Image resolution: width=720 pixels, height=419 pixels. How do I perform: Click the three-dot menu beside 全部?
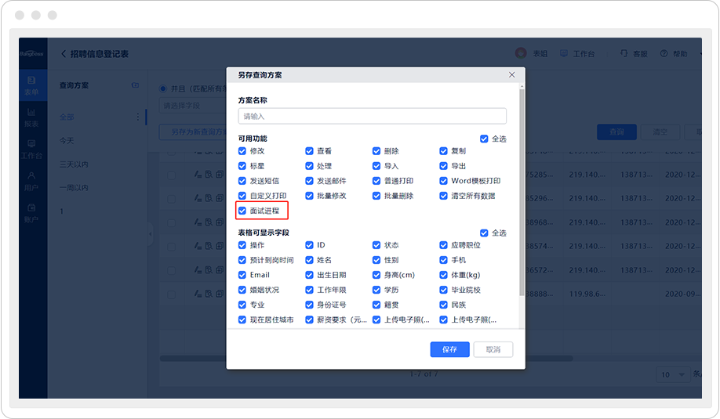(x=138, y=117)
